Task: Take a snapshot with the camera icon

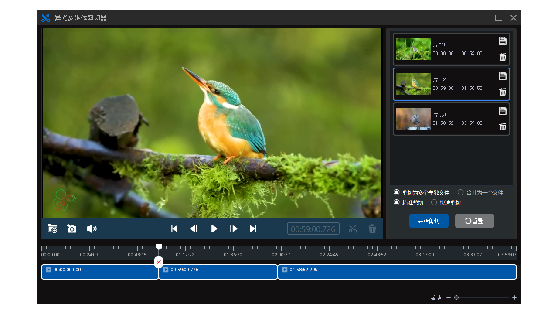Action: coord(71,229)
